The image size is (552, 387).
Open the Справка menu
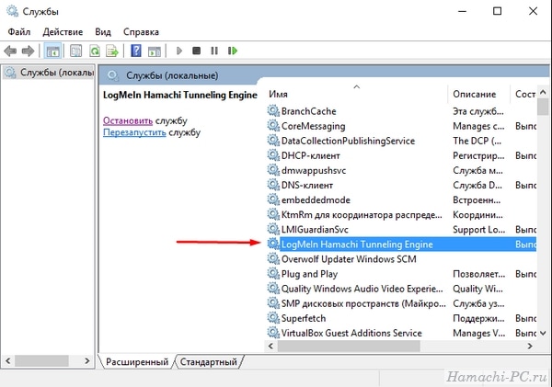141,32
